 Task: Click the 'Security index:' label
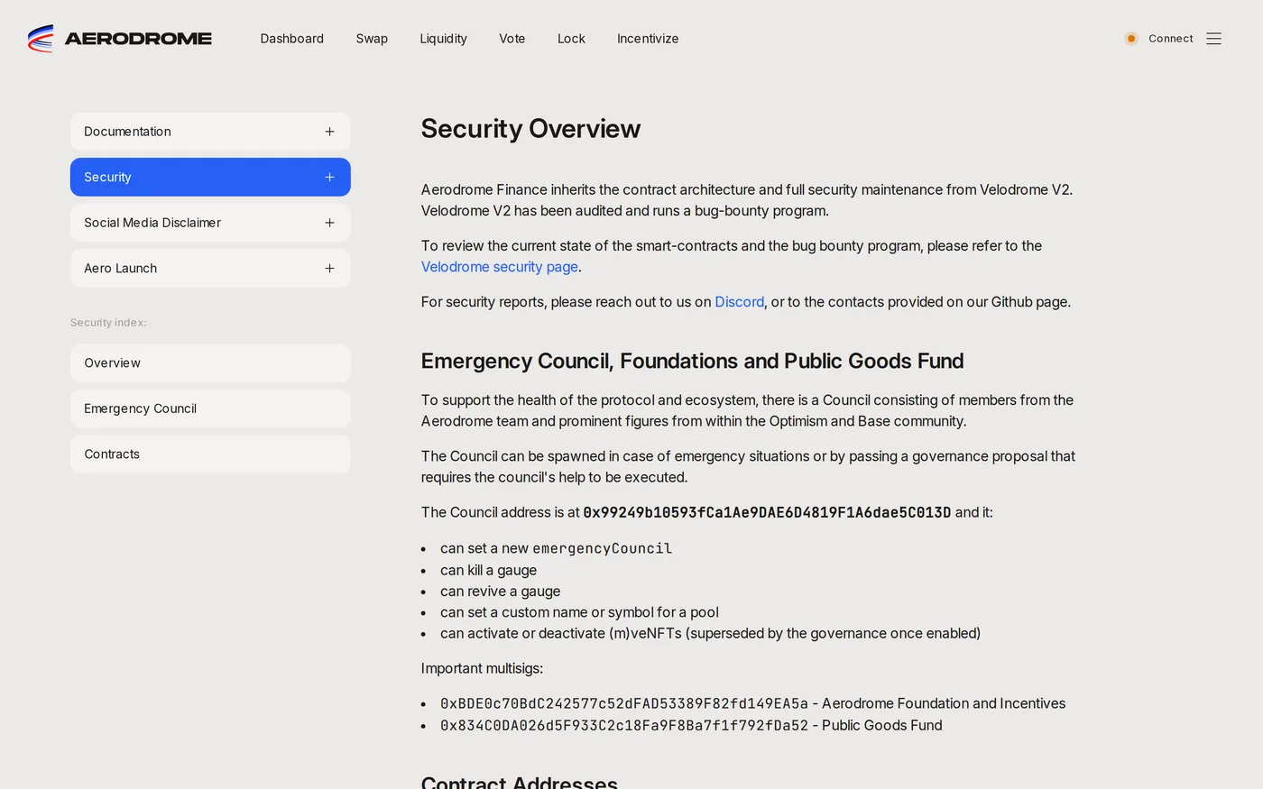pyautogui.click(x=108, y=323)
